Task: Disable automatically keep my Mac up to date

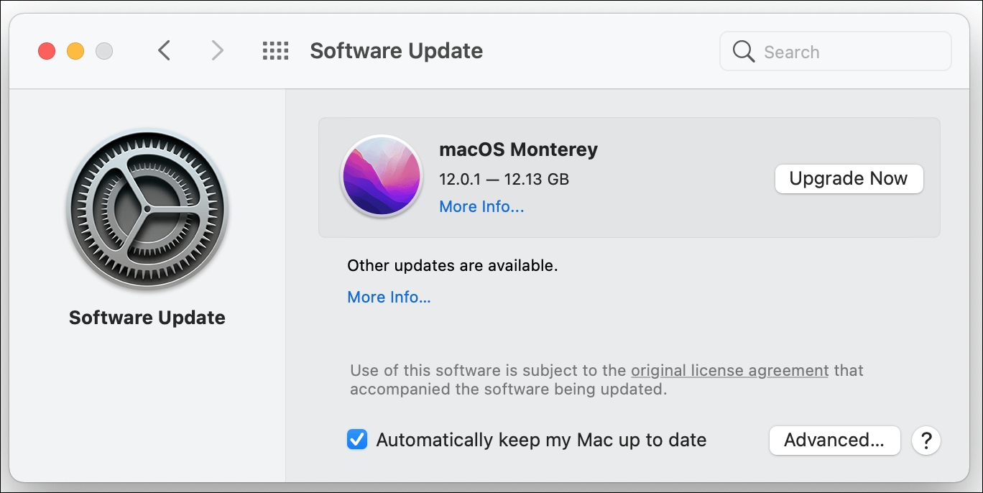Action: click(357, 440)
